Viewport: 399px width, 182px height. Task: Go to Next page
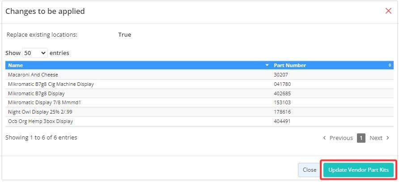tap(379, 138)
